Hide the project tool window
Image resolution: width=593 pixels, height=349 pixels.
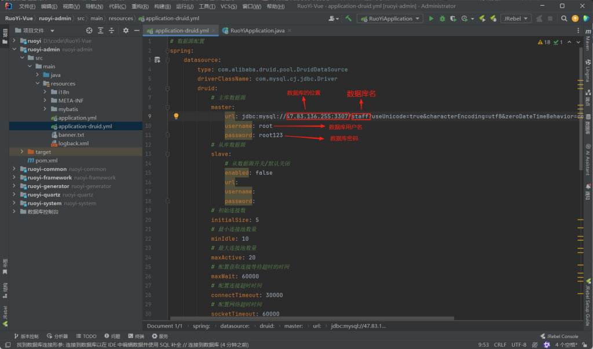(x=137, y=31)
